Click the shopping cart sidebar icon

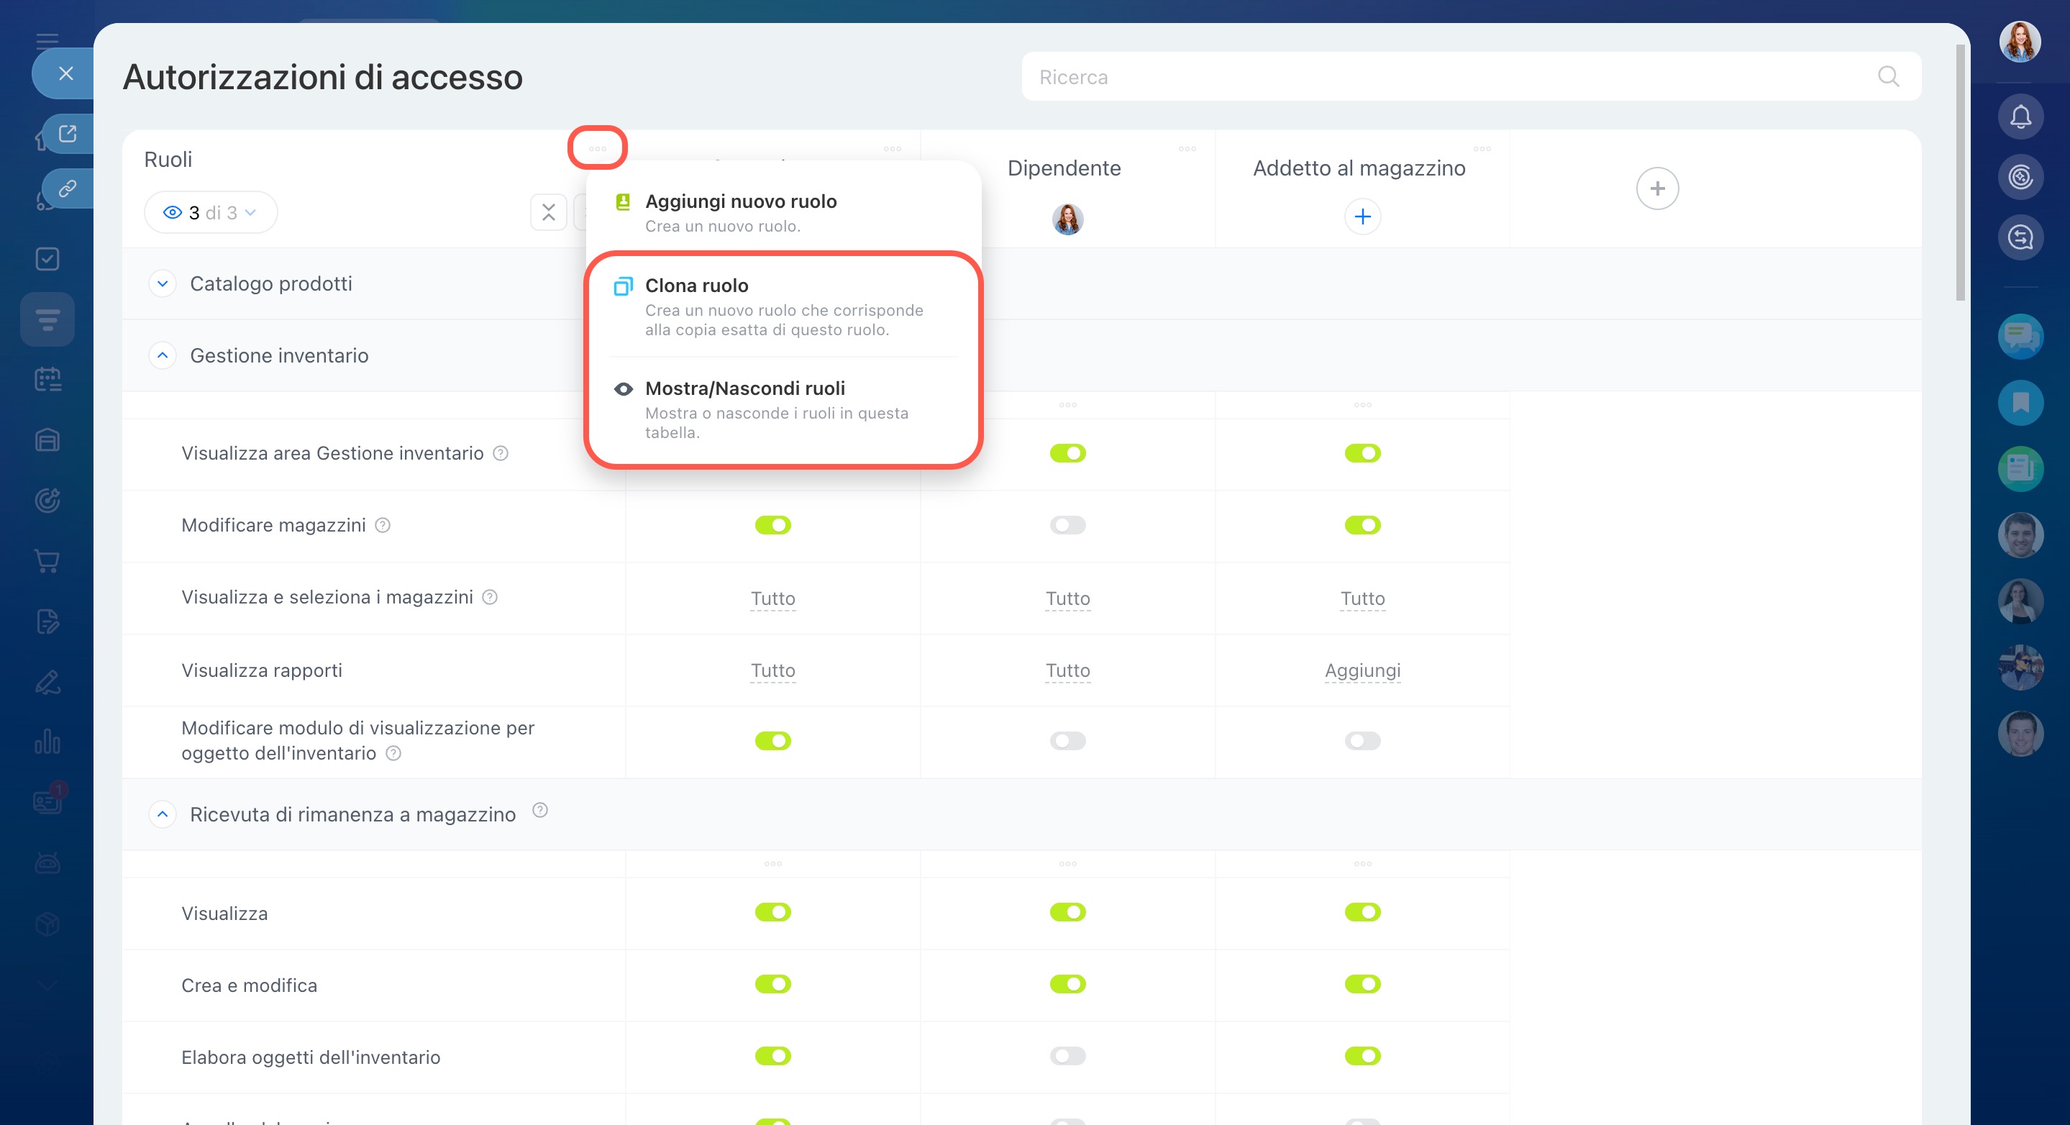pos(47,561)
